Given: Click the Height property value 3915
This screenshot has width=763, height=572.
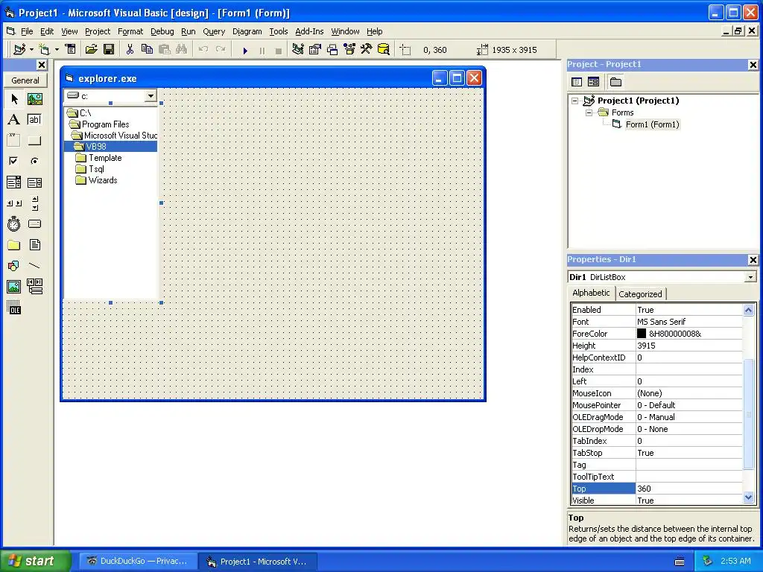Looking at the screenshot, I should (689, 346).
